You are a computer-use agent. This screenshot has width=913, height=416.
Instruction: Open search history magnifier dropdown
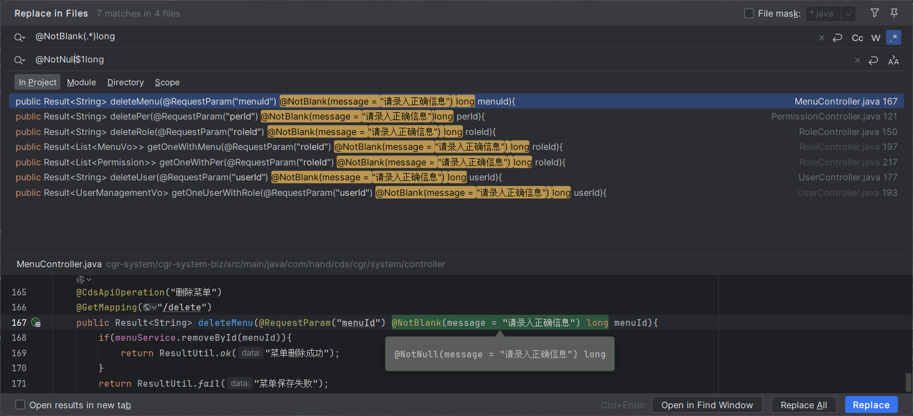pos(19,37)
